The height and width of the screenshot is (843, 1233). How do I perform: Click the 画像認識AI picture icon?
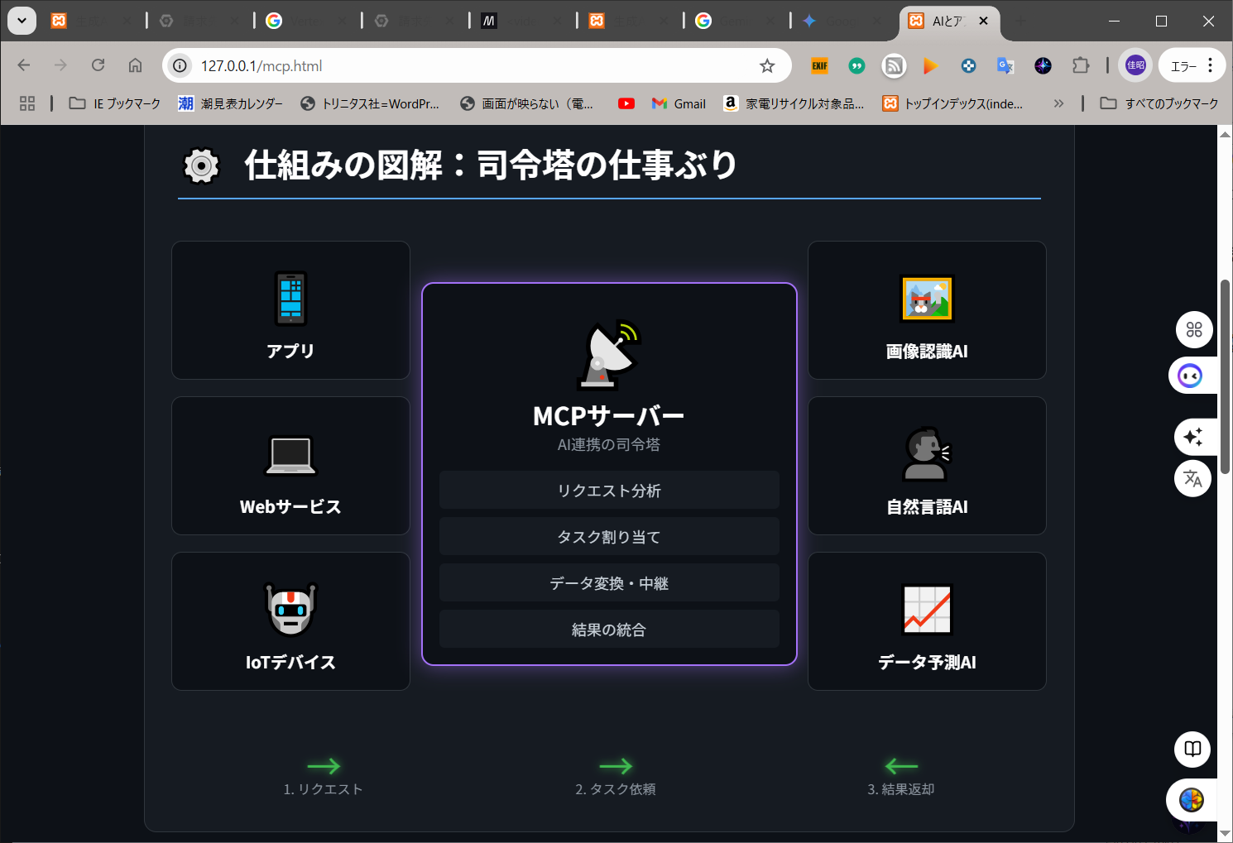927,299
